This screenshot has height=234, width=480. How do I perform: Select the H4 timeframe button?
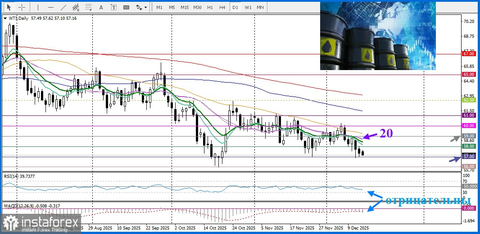coord(222,7)
